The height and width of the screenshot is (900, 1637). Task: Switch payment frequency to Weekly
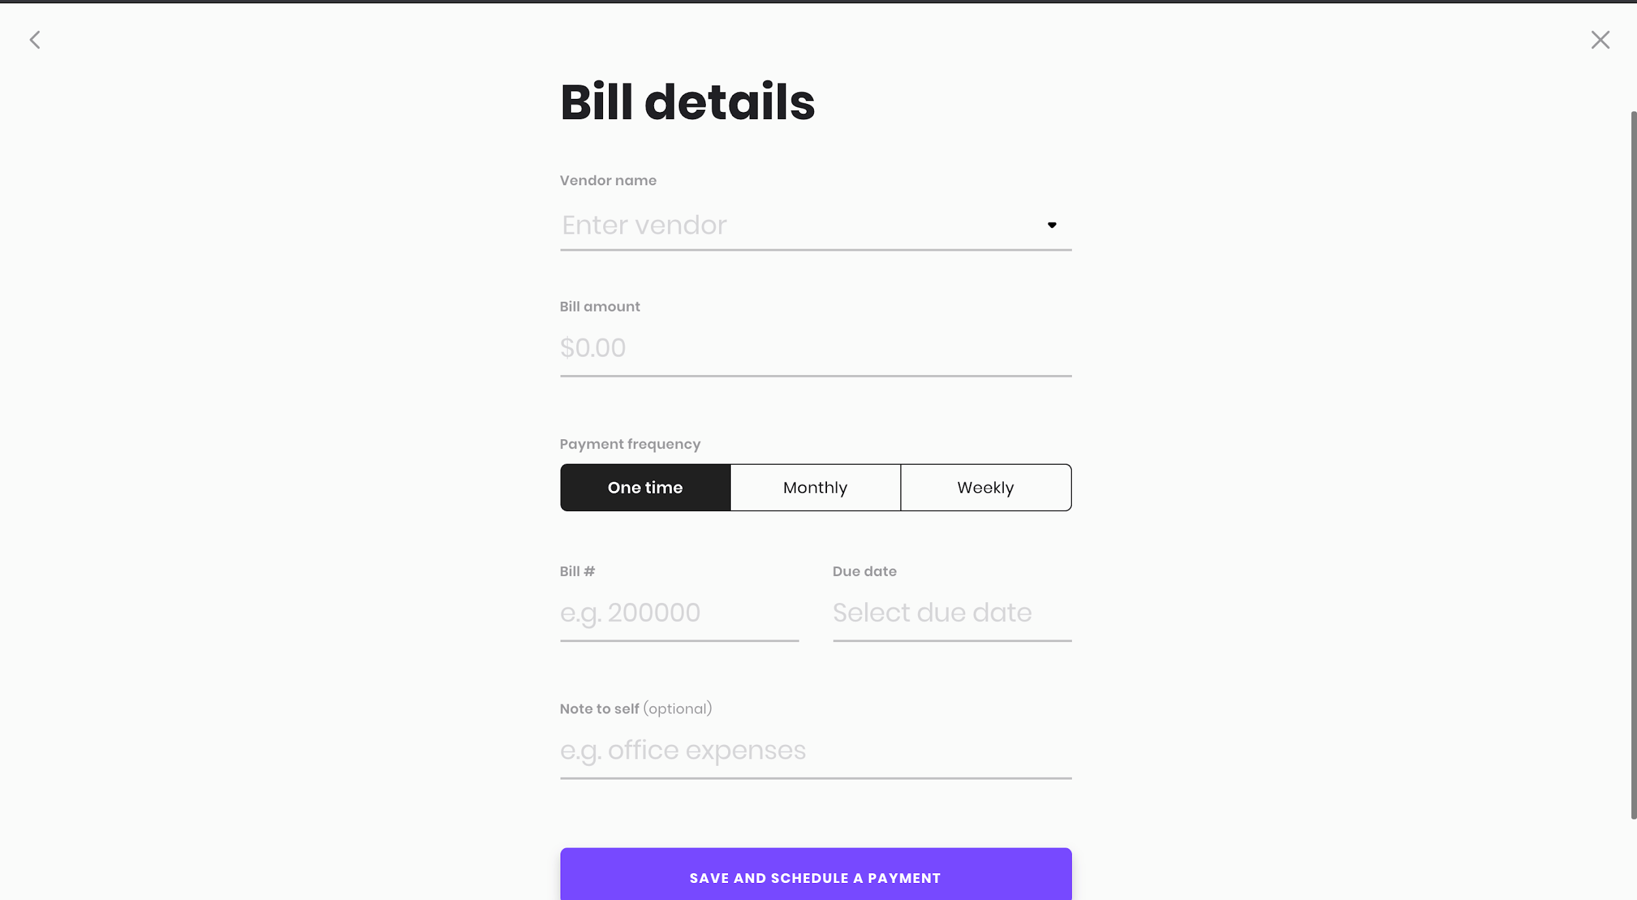point(985,487)
